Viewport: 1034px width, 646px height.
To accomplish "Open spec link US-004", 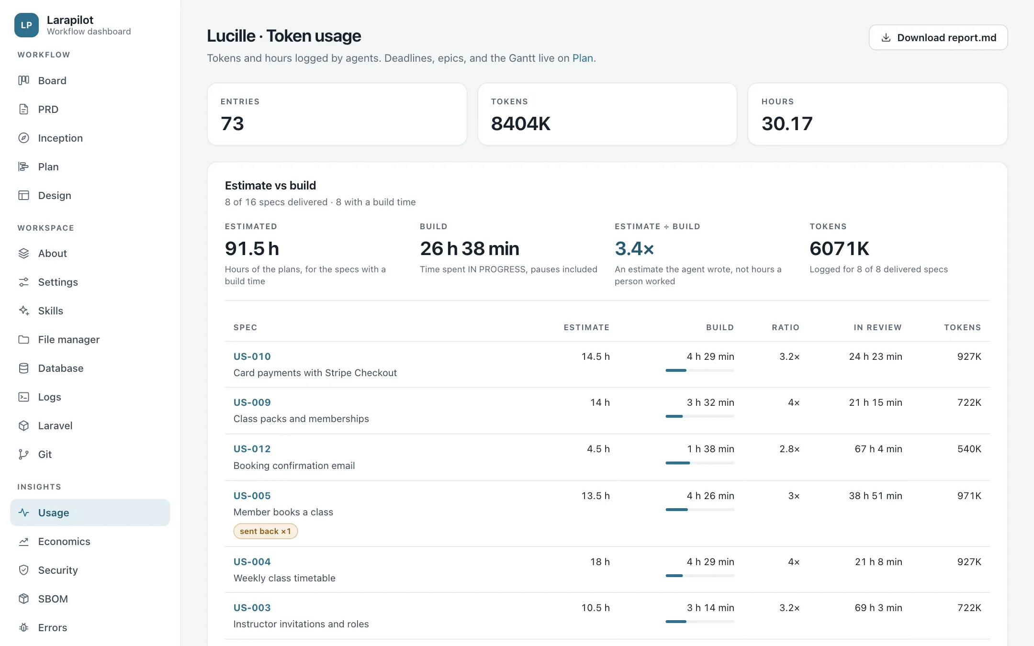I will 252,562.
